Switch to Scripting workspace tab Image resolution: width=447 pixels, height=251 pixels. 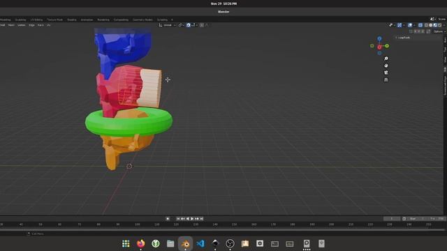(162, 20)
